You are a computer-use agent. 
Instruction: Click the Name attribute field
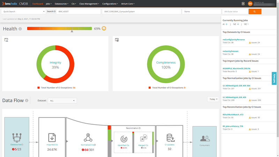pyautogui.click(x=202, y=12)
